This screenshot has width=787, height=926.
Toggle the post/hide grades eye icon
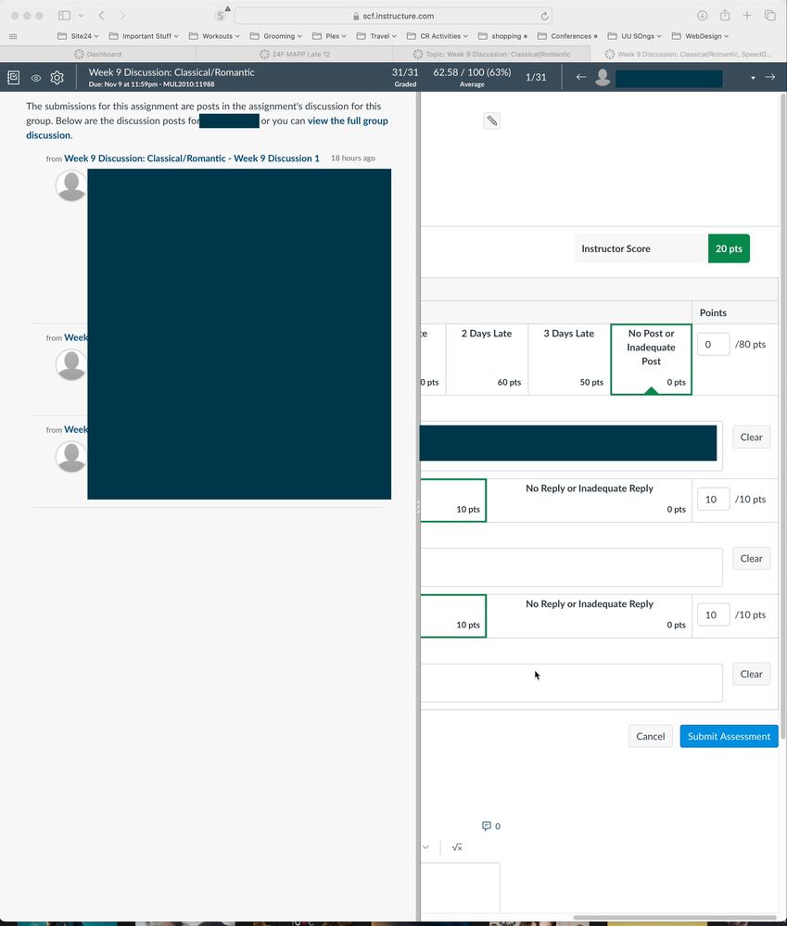click(36, 78)
